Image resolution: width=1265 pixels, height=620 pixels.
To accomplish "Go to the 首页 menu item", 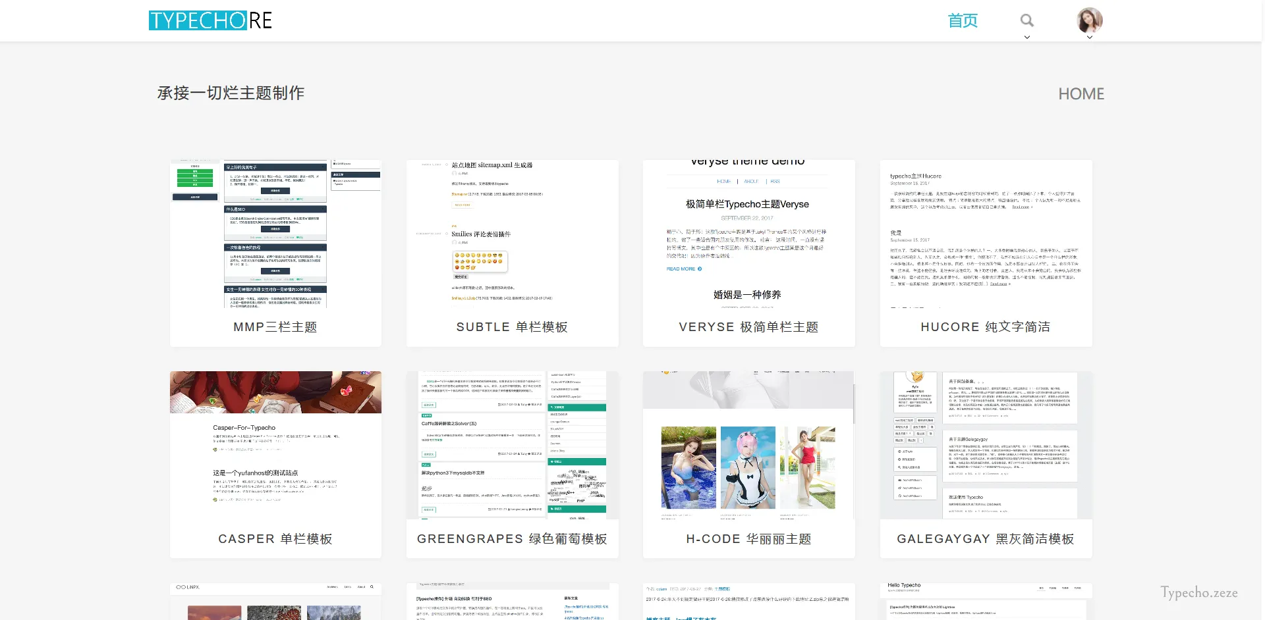I will click(963, 20).
